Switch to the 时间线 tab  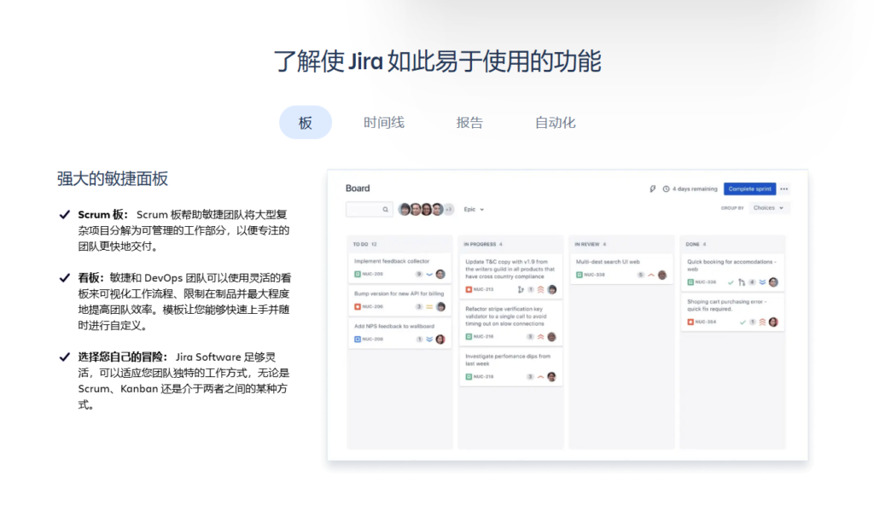click(384, 123)
